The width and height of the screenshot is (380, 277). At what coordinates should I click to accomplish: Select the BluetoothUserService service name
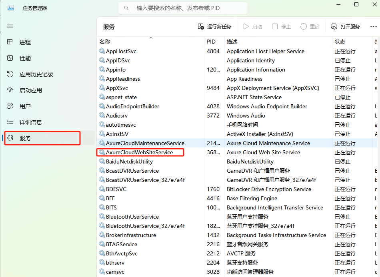(x=132, y=217)
